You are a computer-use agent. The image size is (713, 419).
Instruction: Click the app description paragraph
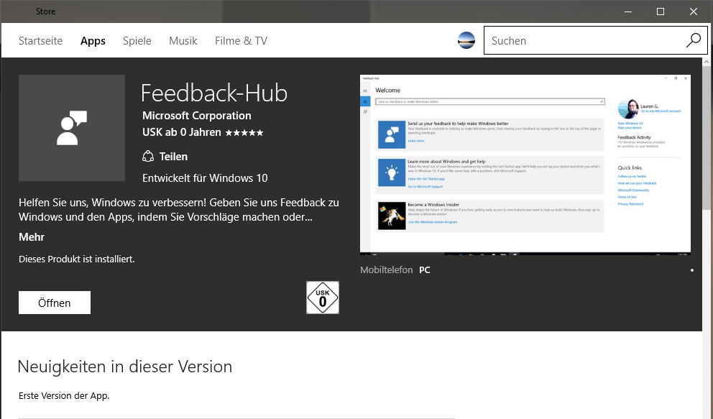pos(179,210)
